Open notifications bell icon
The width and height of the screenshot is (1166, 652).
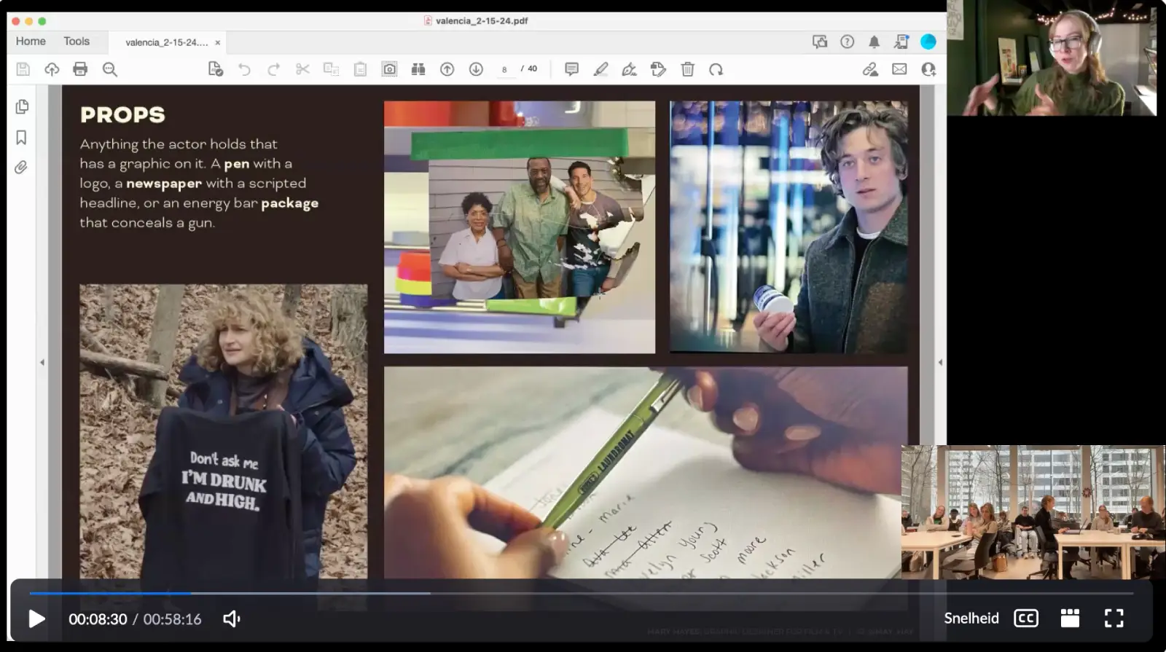(874, 42)
